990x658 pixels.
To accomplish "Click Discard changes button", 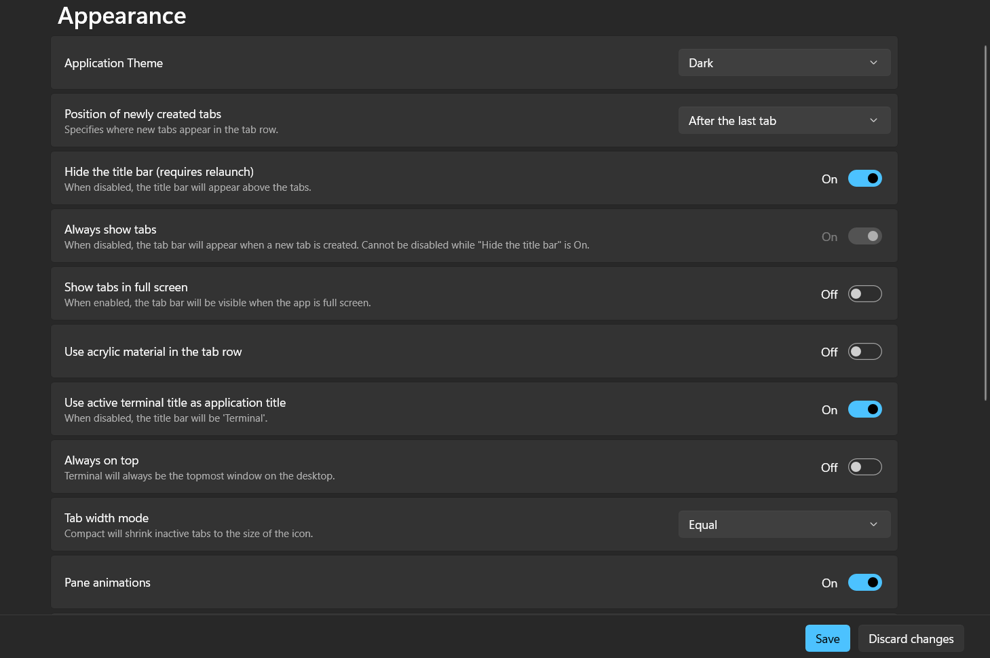I will (x=911, y=638).
